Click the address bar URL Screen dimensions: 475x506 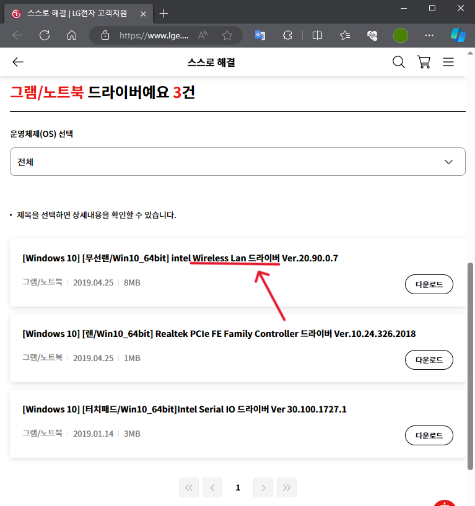point(154,35)
